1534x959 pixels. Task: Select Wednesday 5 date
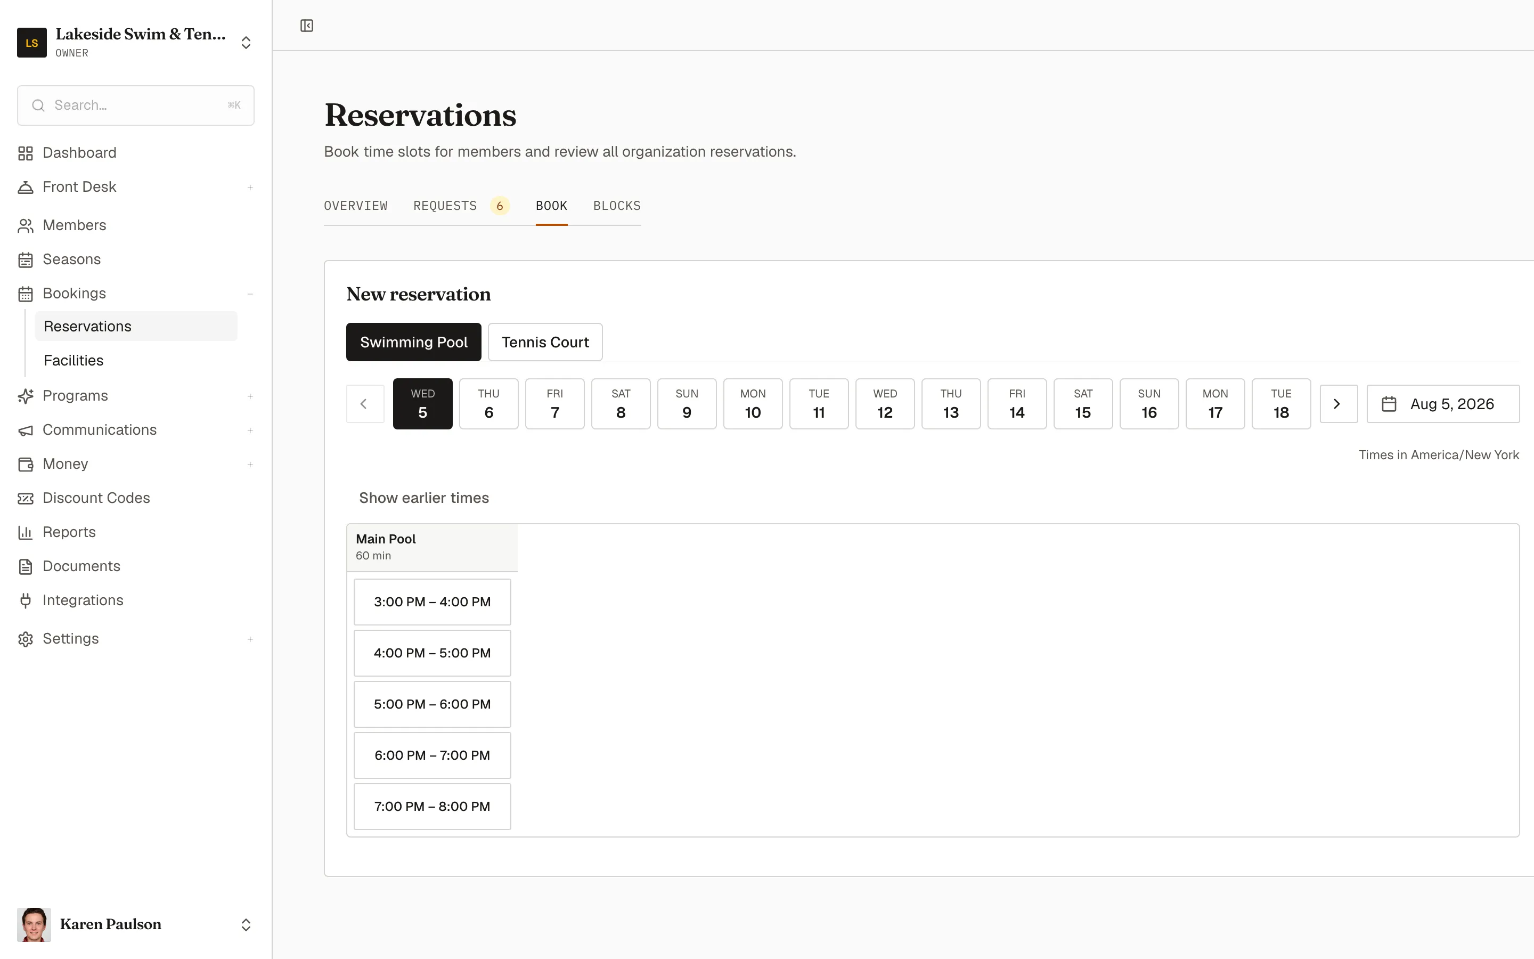coord(423,404)
